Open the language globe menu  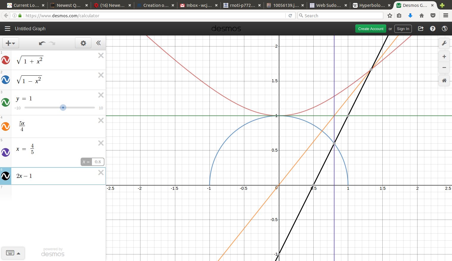[445, 29]
